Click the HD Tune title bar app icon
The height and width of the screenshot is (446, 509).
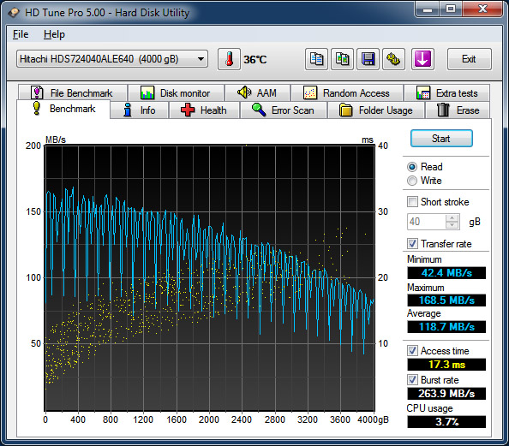pyautogui.click(x=14, y=13)
